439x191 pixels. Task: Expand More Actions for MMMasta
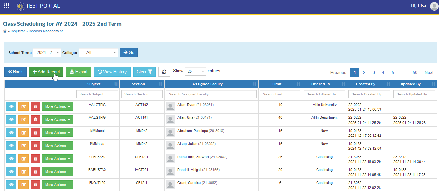tap(58, 146)
